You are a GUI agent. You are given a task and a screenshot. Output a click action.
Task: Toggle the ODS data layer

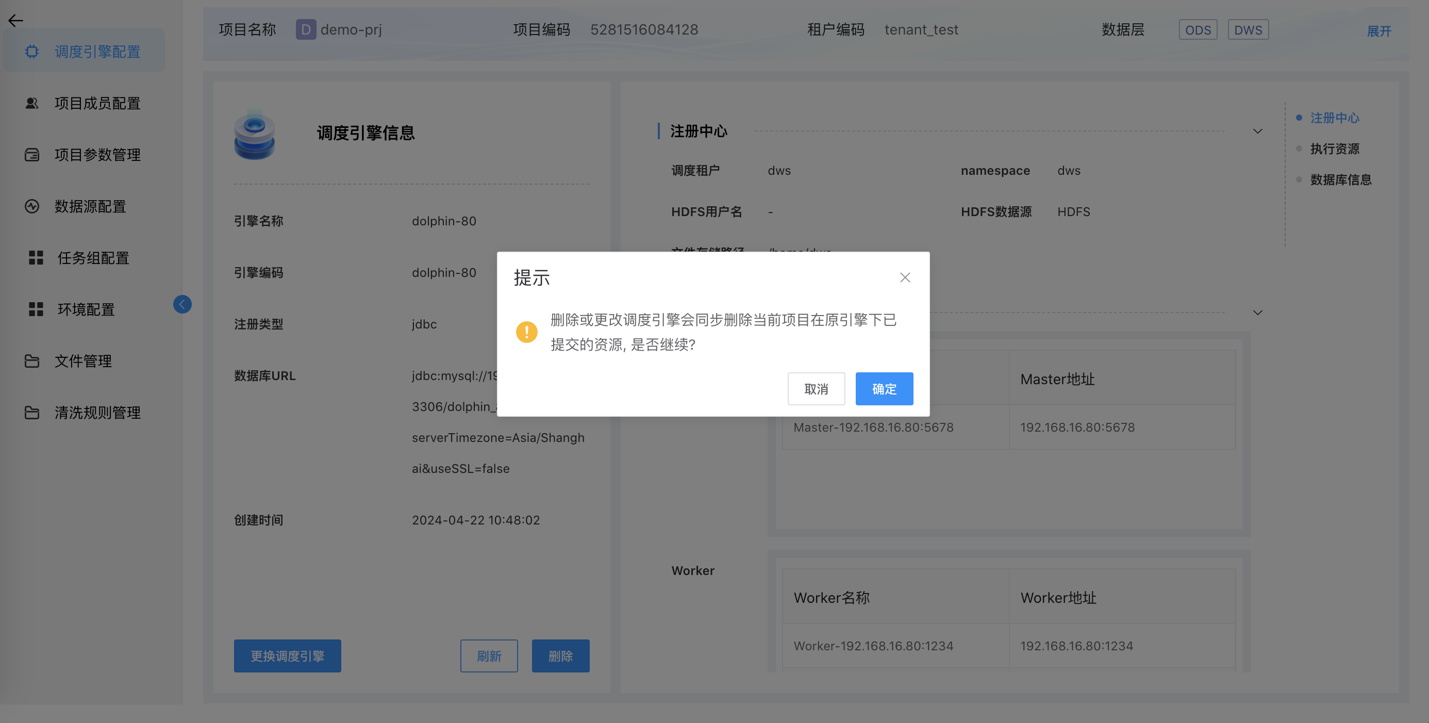click(1198, 29)
